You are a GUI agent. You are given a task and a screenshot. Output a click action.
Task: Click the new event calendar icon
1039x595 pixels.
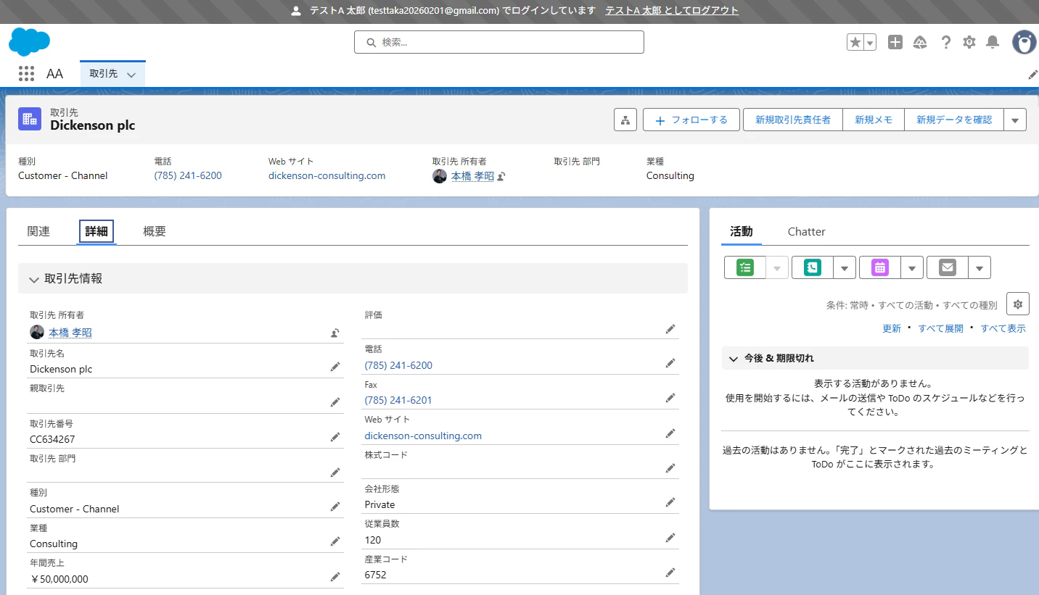pyautogui.click(x=880, y=267)
